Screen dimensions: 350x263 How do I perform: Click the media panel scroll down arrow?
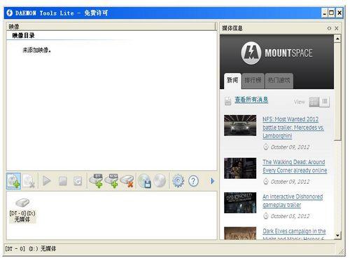click(337, 235)
